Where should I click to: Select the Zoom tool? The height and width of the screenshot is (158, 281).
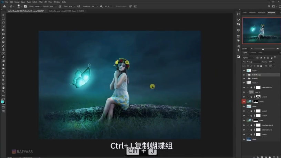pyautogui.click(x=3, y=92)
